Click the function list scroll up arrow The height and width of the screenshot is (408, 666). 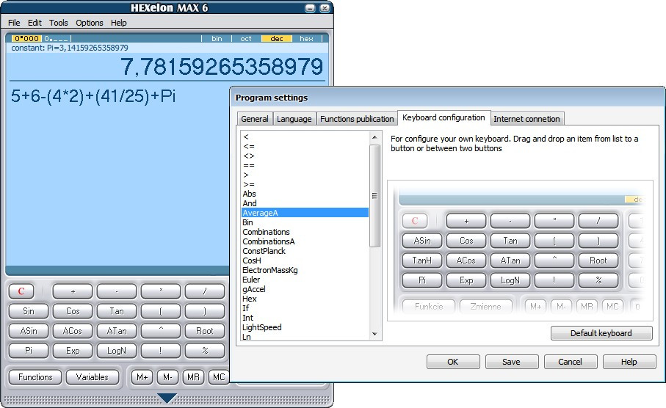coord(374,137)
